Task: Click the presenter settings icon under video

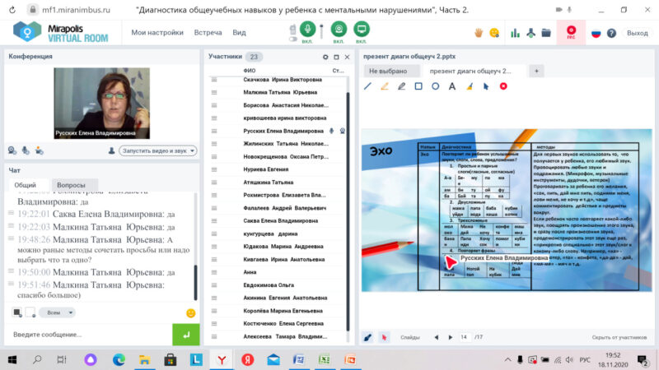Action: tap(39, 150)
